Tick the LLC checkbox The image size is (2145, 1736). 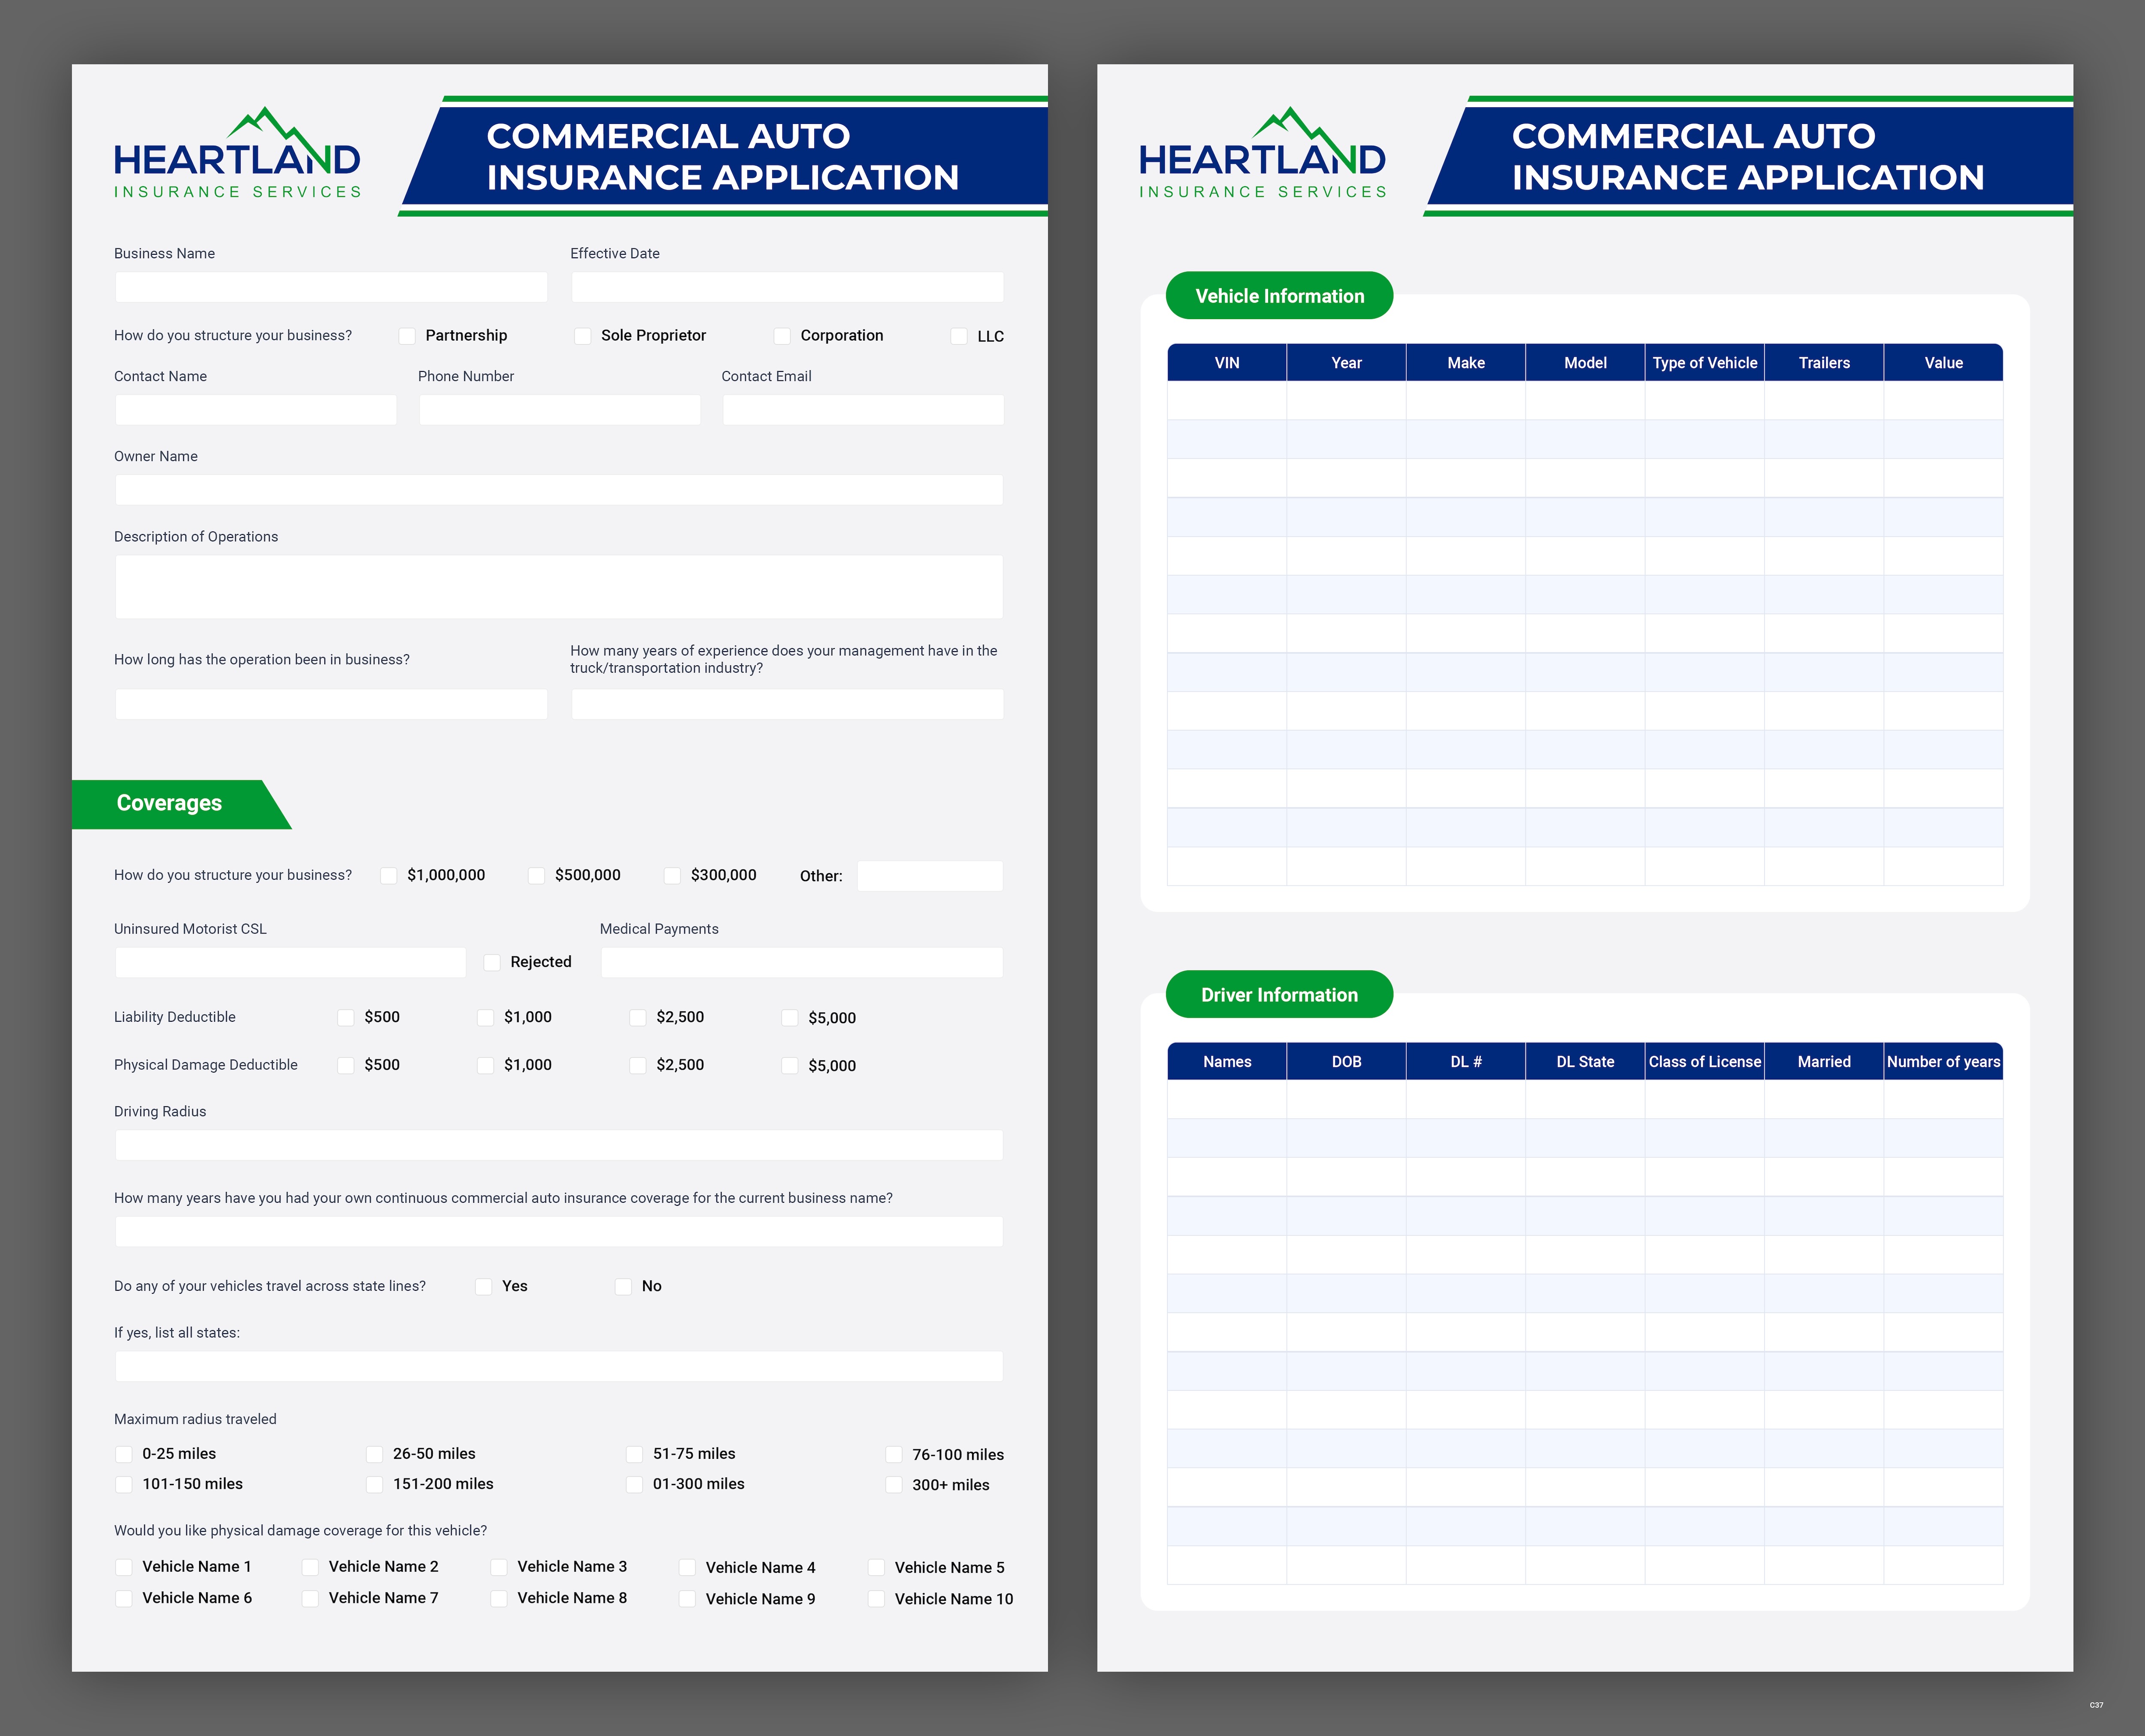[x=958, y=336]
